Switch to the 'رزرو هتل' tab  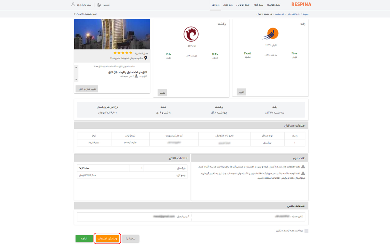pos(228,5)
